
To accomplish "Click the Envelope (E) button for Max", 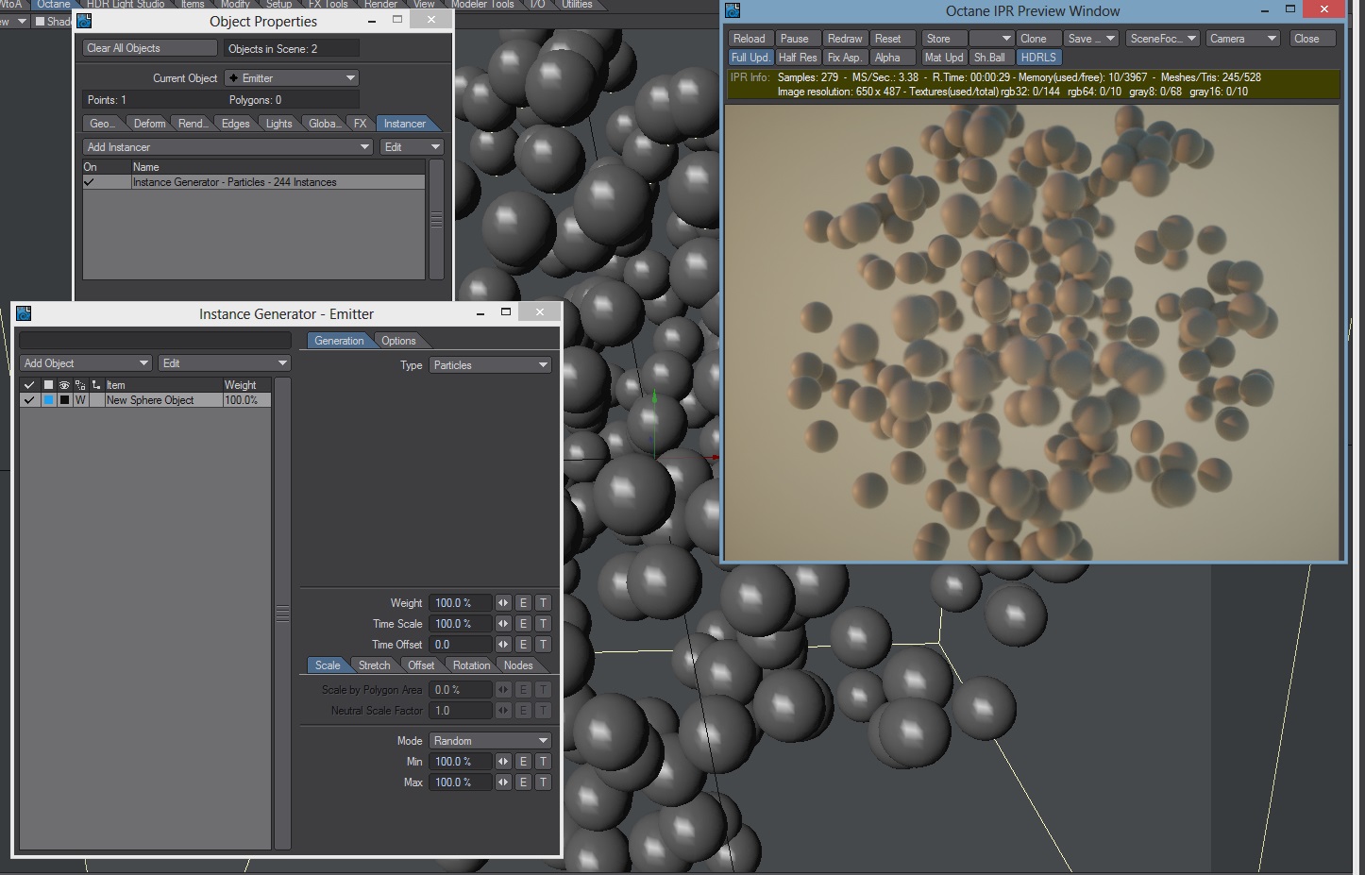I will (x=524, y=782).
